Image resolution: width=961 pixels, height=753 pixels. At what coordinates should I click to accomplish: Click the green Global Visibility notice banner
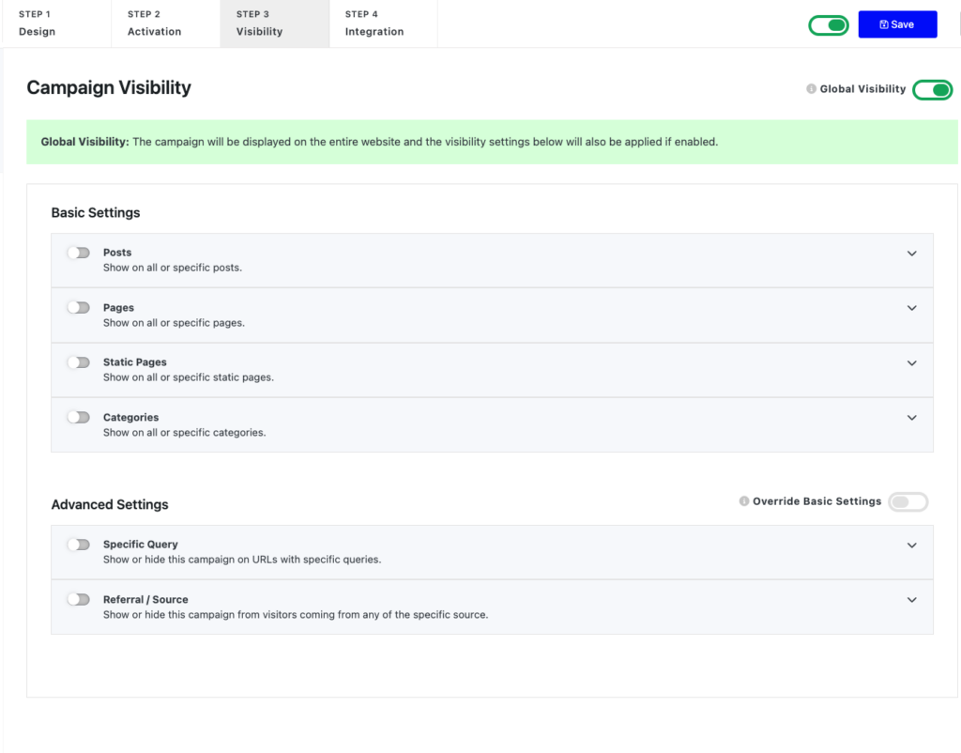click(492, 142)
